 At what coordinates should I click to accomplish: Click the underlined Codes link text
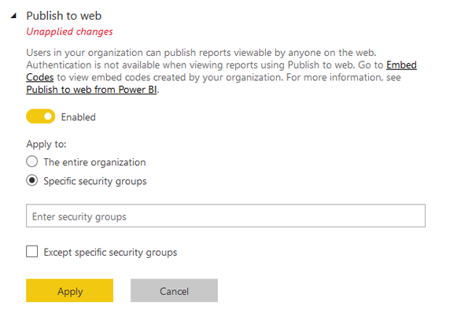40,77
